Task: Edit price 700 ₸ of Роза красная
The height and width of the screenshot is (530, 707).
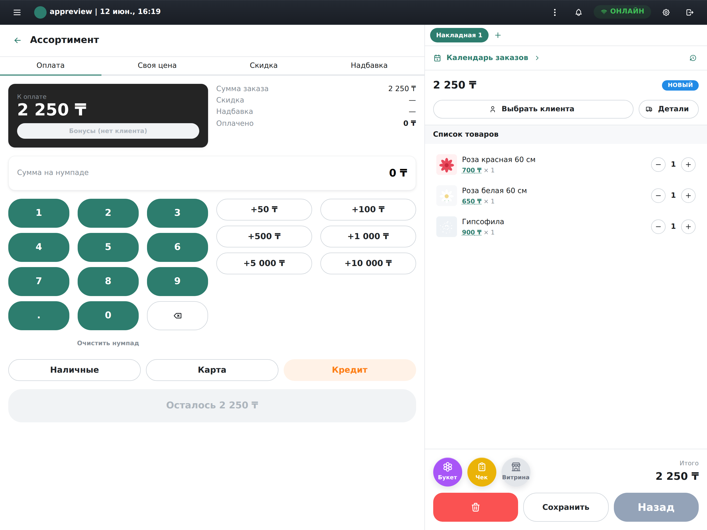Action: click(472, 170)
